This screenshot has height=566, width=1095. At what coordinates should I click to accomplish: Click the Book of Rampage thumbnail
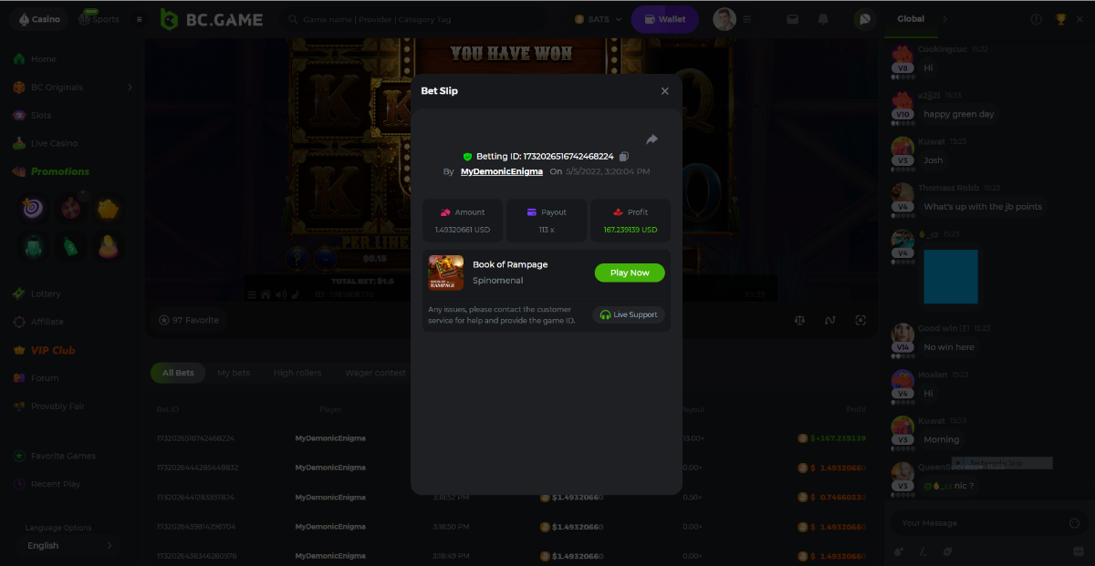click(446, 273)
